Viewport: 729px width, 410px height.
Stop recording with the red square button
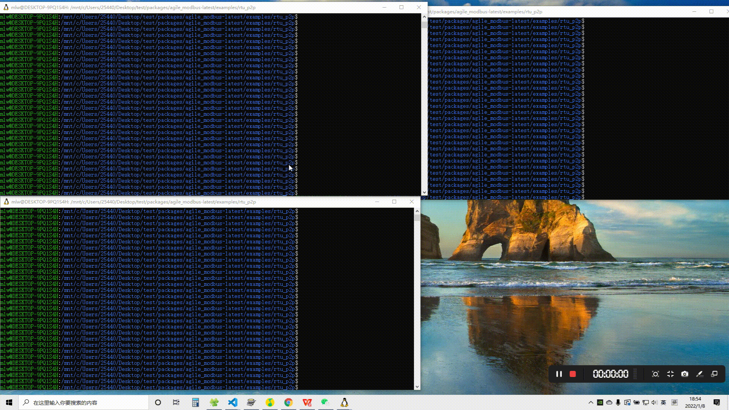[x=573, y=374]
